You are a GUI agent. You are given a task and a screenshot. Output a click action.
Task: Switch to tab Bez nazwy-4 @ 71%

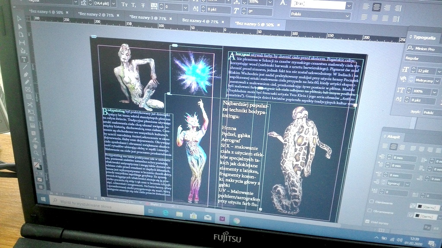coord(200,21)
